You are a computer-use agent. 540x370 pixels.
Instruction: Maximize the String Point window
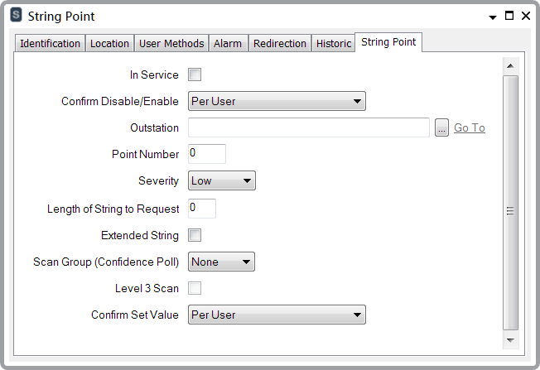tap(509, 16)
